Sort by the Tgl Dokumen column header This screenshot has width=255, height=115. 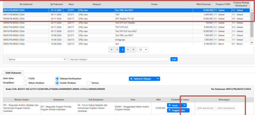pos(56,4)
